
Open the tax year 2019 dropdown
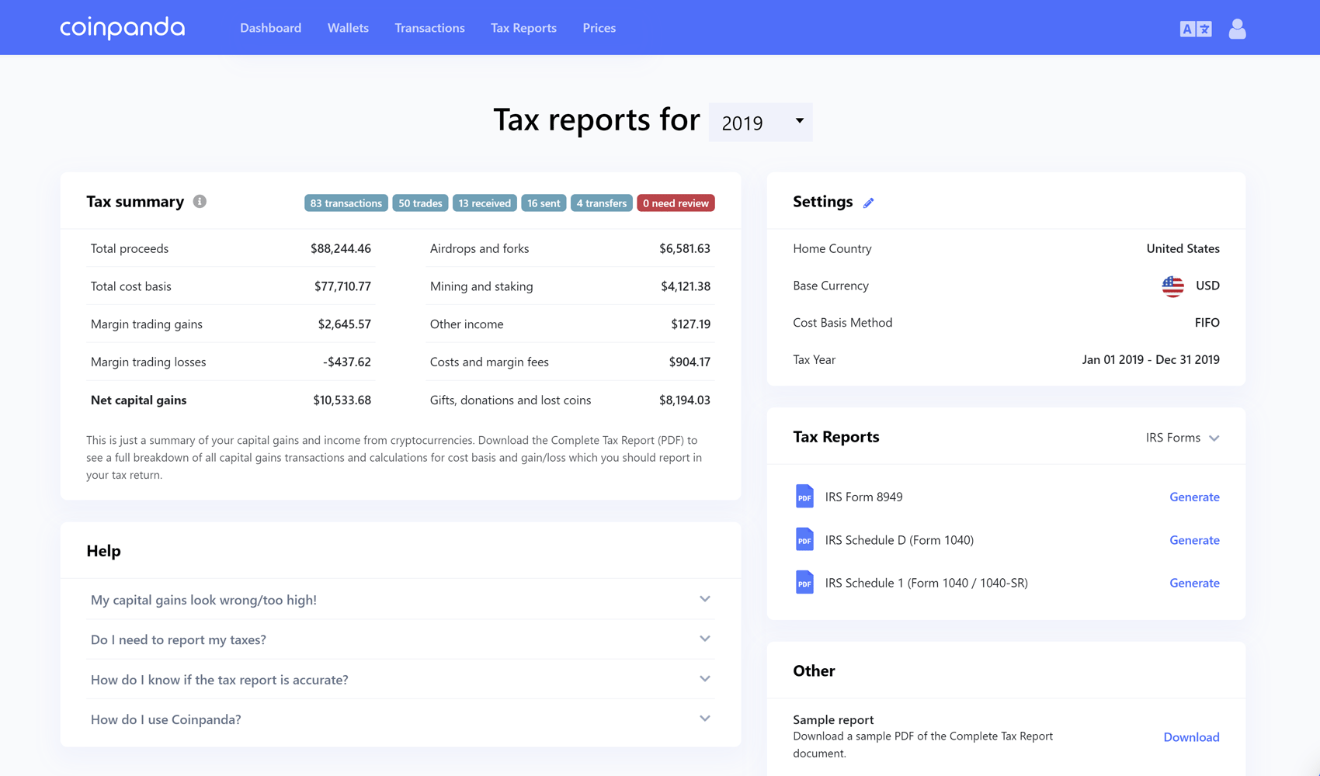[x=759, y=122]
